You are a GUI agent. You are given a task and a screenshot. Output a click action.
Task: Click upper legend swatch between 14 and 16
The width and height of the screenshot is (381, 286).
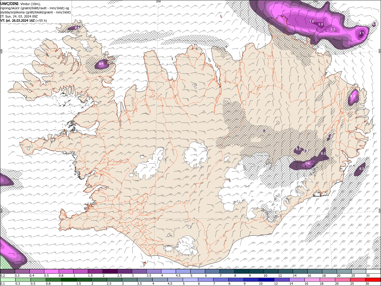tap(300, 271)
